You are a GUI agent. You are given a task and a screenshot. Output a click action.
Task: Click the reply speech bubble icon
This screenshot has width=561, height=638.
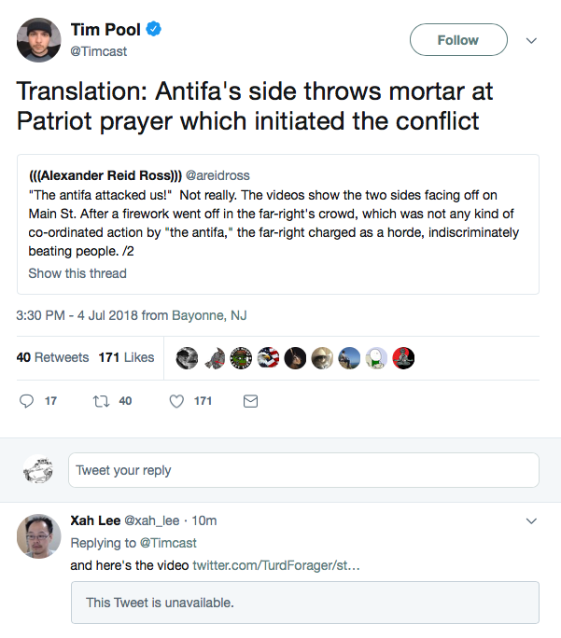(26, 401)
